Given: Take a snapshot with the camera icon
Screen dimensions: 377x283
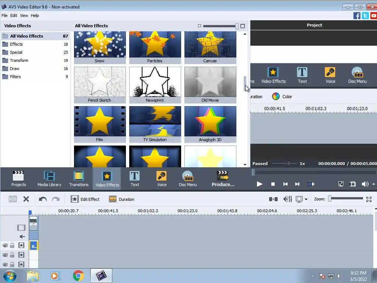Looking at the screenshot, I should (352, 184).
